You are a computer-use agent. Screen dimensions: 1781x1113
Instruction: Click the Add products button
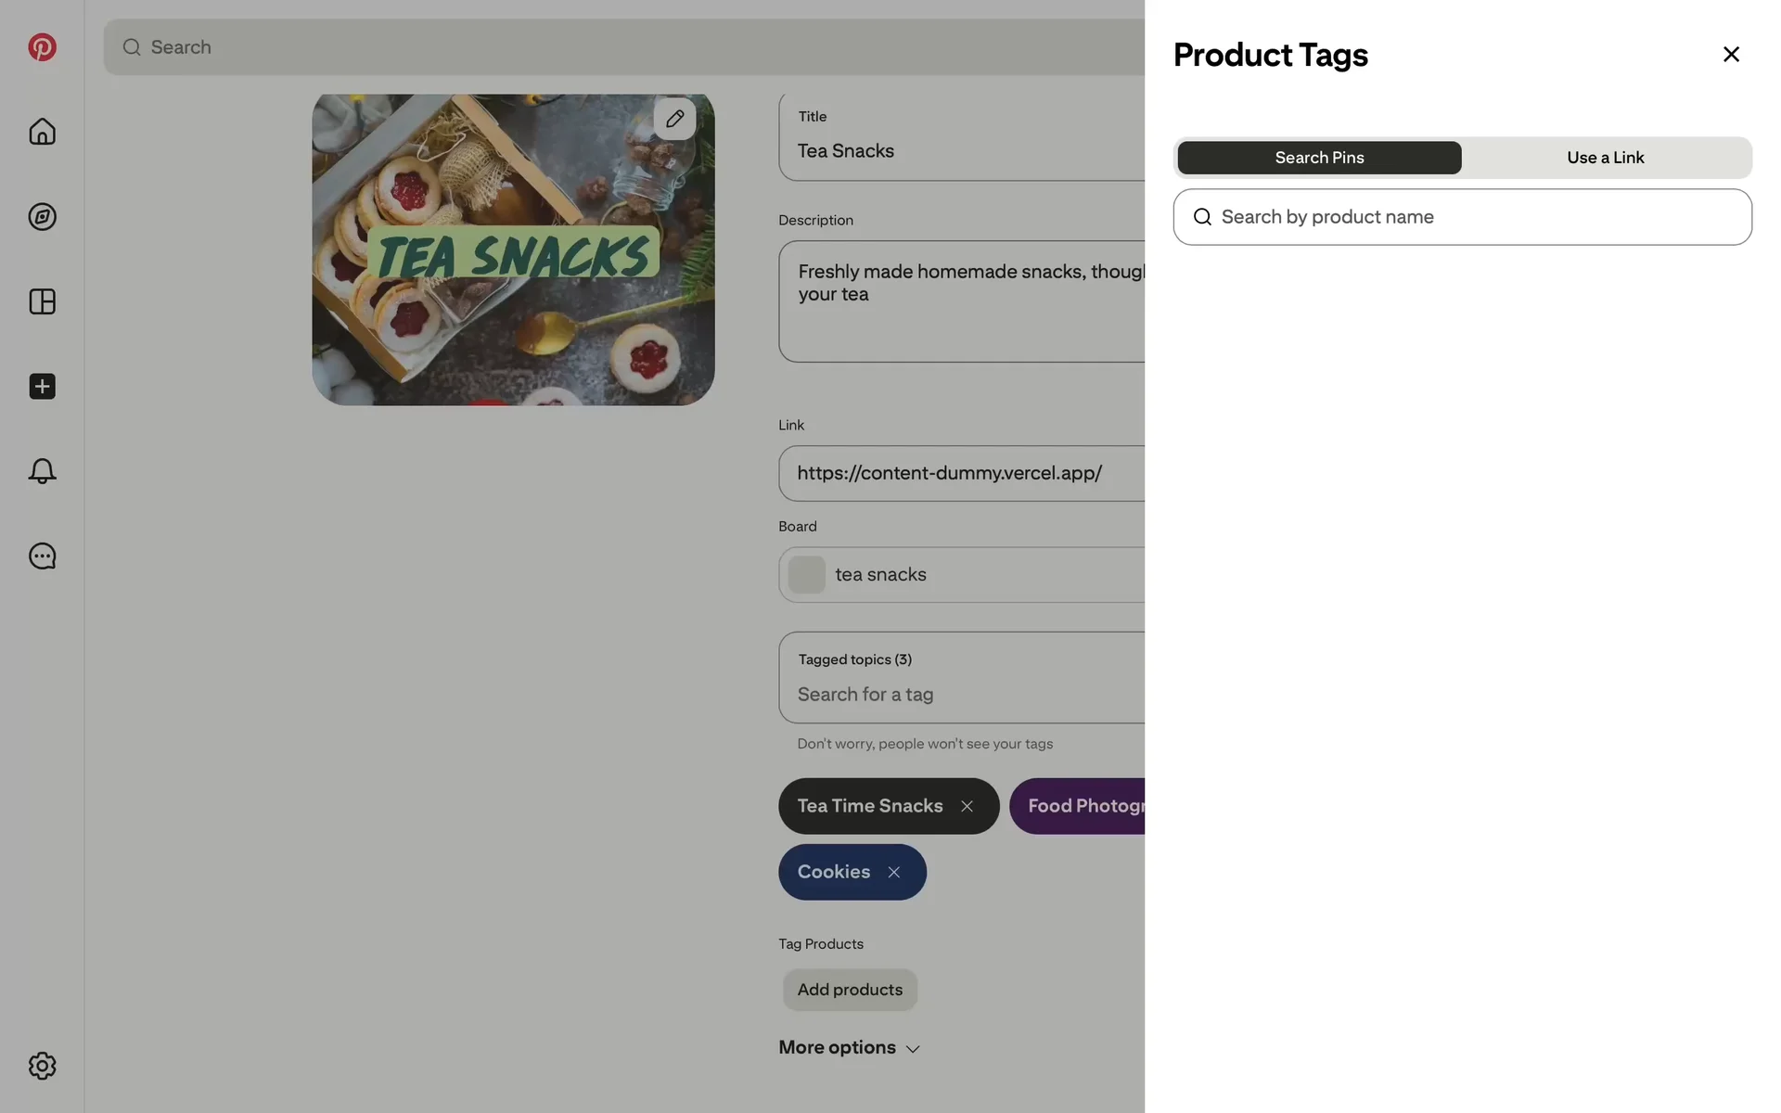click(x=850, y=990)
